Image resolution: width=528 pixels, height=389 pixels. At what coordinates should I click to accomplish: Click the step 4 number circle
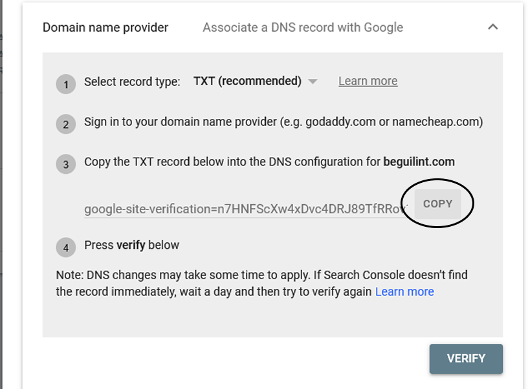pos(65,247)
